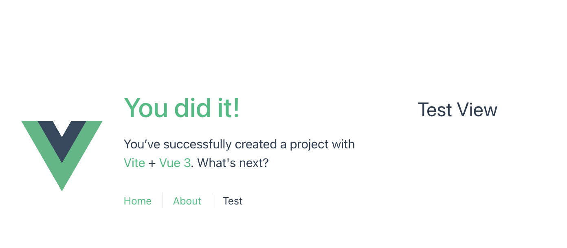Click the plus sign between Vite and Vue 3
Viewport: 567px width, 248px height.
point(152,163)
